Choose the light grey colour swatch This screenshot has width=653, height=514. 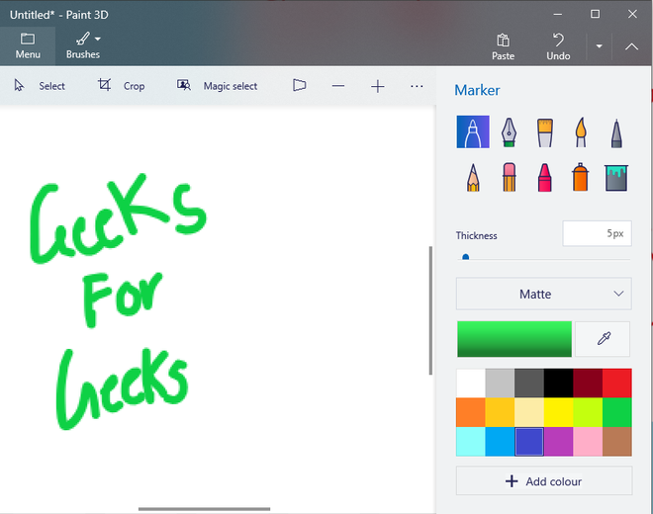[x=501, y=383]
